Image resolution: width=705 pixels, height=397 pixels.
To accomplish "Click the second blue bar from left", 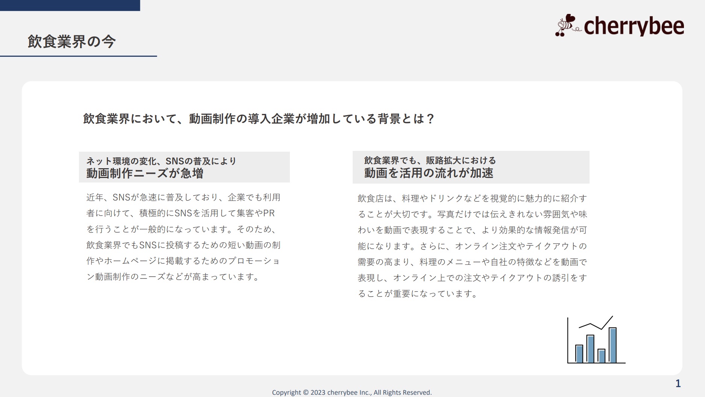I will pos(590,349).
